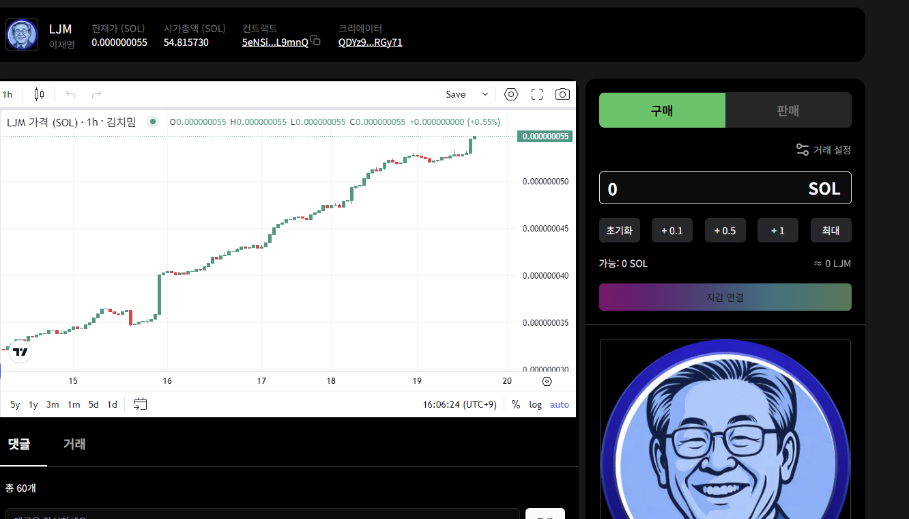Image resolution: width=909 pixels, height=519 pixels.
Task: Click the ≈ 0 LJM estimate text
Action: point(833,264)
